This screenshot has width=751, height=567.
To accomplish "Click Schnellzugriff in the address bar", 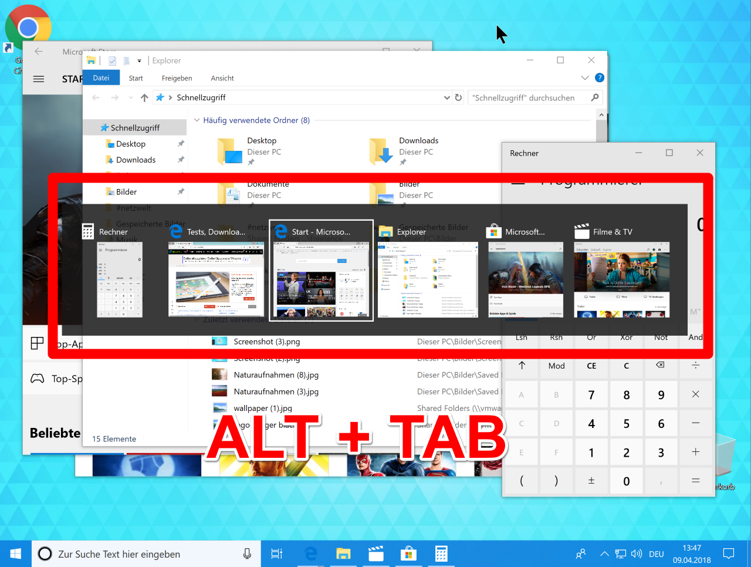I will [201, 97].
